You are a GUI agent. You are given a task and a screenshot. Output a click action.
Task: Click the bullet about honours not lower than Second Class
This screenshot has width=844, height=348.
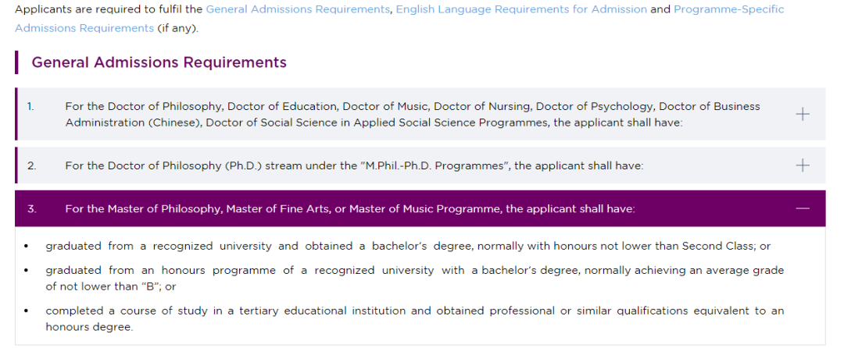[x=408, y=247]
